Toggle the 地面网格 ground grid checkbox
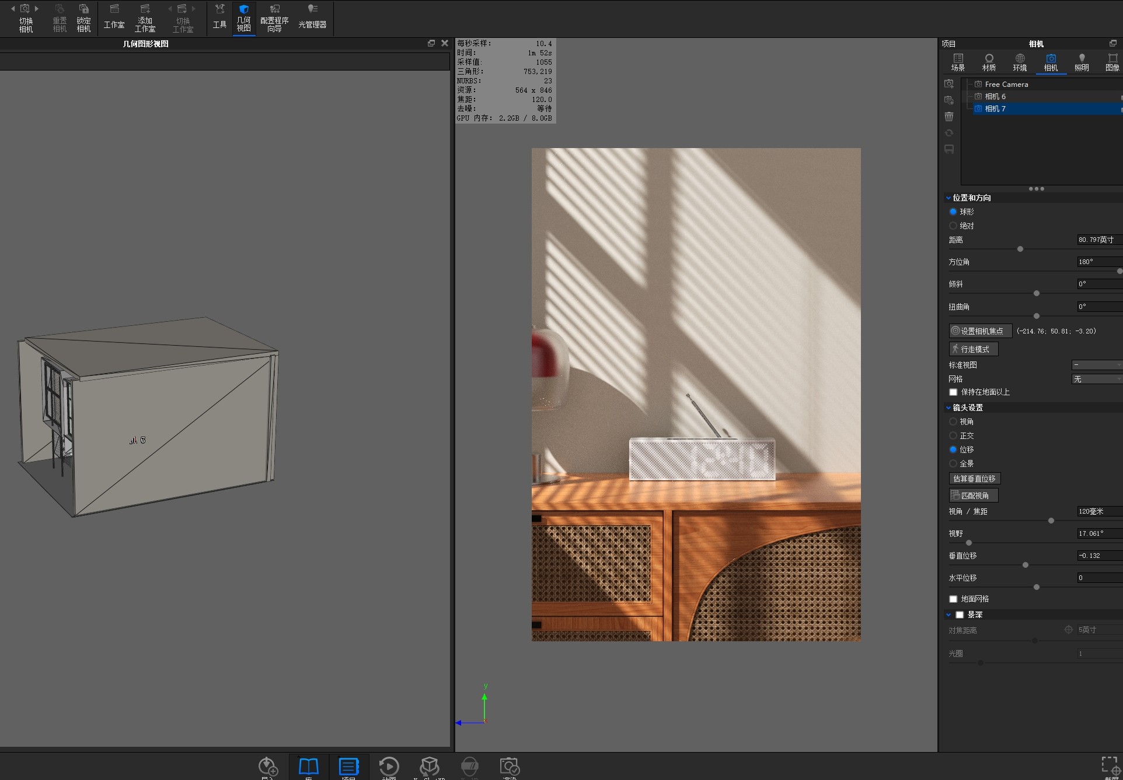Image resolution: width=1123 pixels, height=780 pixels. tap(953, 599)
